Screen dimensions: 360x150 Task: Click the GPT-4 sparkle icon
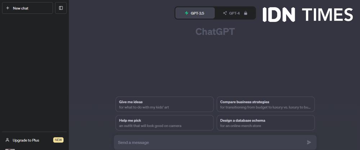pyautogui.click(x=225, y=13)
